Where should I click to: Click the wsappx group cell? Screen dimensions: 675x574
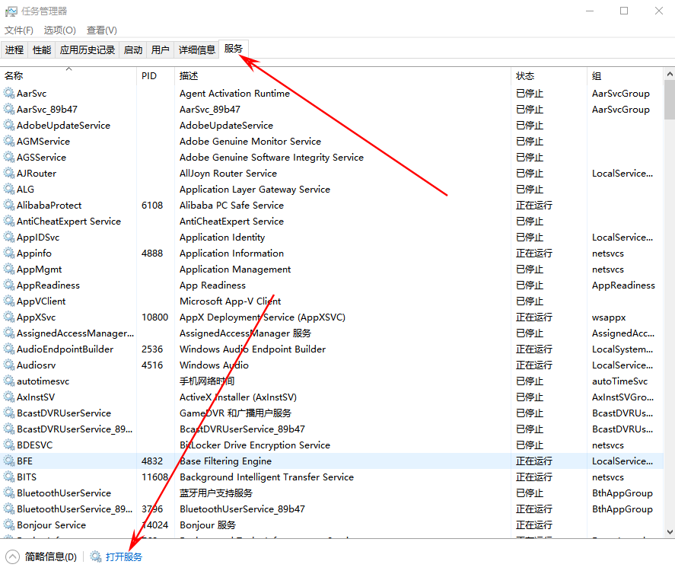pos(609,317)
